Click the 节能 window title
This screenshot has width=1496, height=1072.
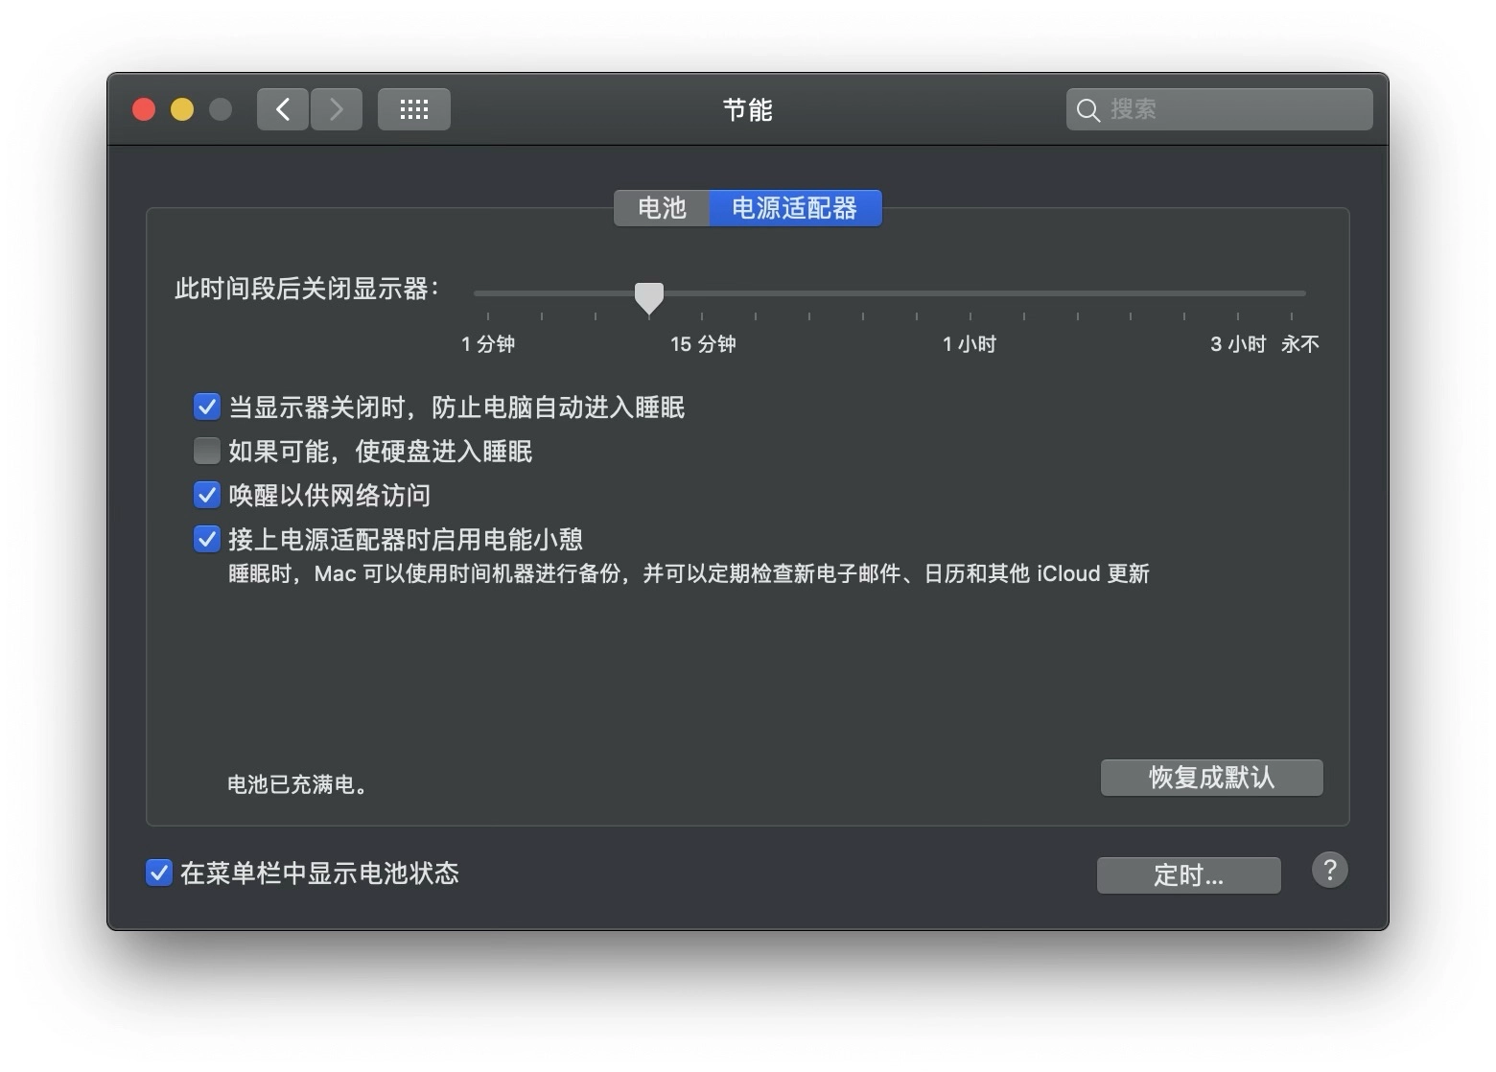tap(748, 110)
